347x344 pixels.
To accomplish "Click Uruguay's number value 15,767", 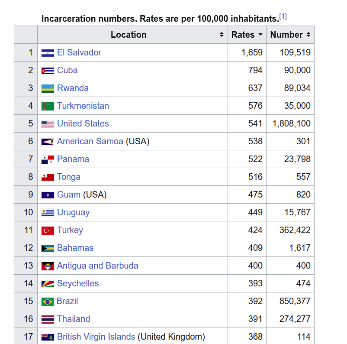I will tap(297, 212).
